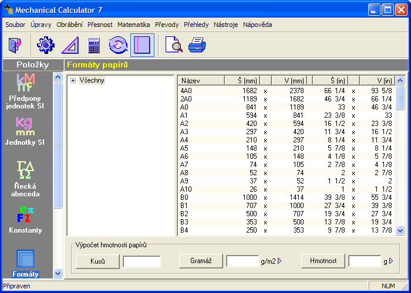Click the printer toolbar icon

(x=197, y=45)
